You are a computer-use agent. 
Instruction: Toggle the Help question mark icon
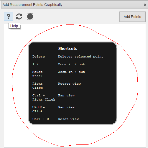[8, 17]
